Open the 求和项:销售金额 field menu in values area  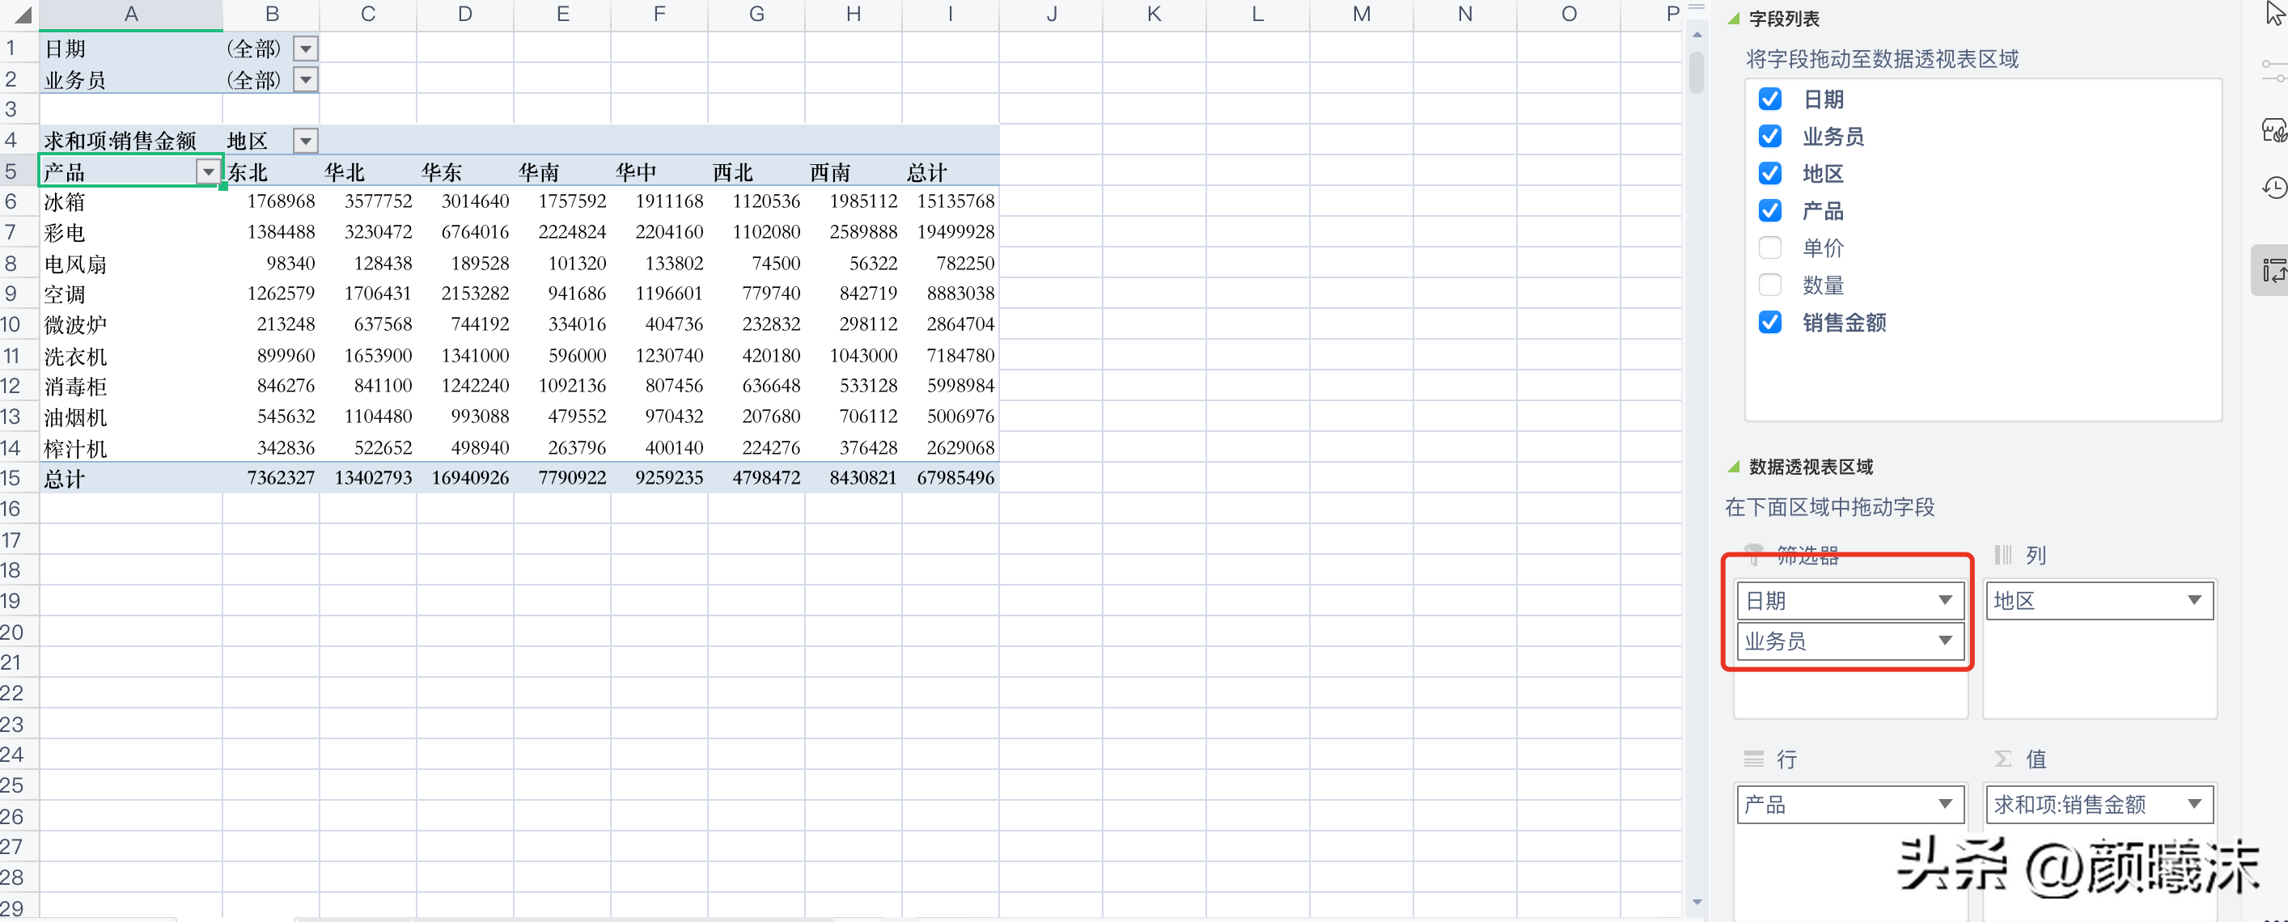coord(2194,805)
